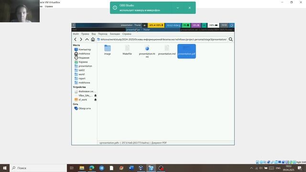Viewport: 306px width, 172px height.
Task: Open Microsoft Edge from the taskbar
Action: [92, 168]
